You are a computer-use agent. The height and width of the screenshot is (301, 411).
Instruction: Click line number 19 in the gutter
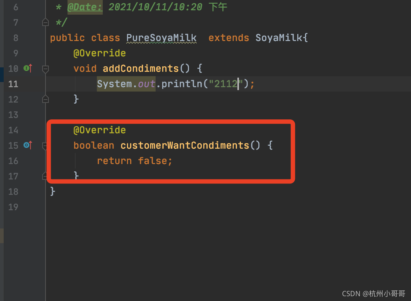tap(13, 207)
